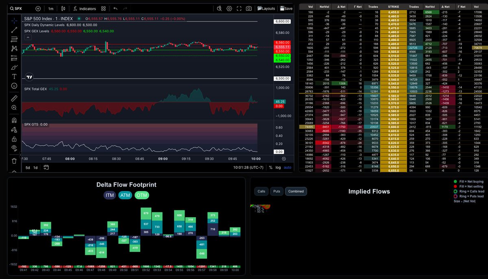Image resolution: width=488 pixels, height=279 pixels.
Task: Toggle lock all drawings
Action: tap(14, 139)
